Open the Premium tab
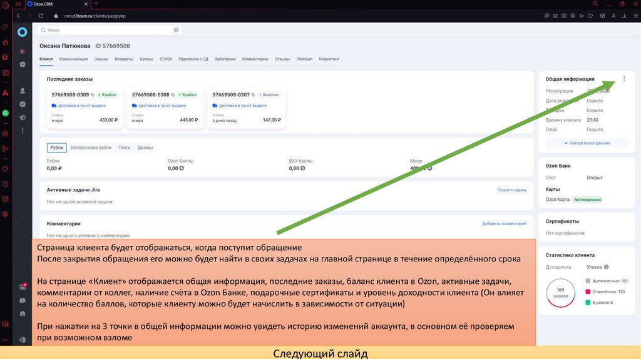Viewport: 641px width, 359px height. tap(304, 59)
